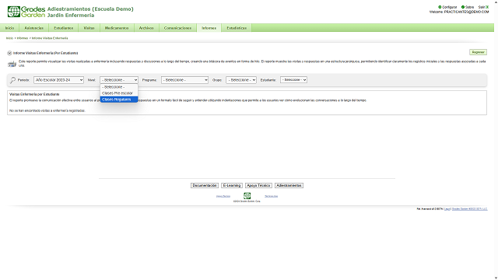
Task: Click the green Configurar icon
Action: 440,7
